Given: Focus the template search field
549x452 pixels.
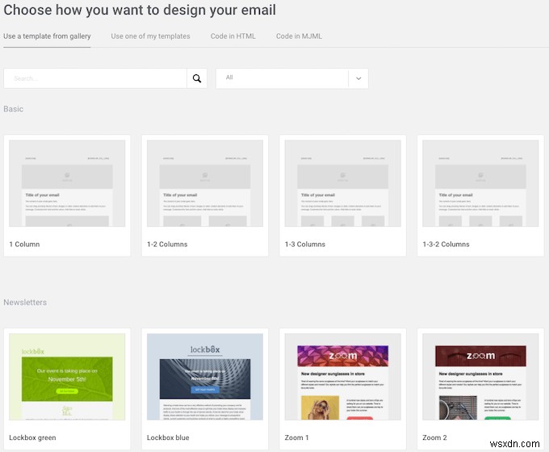Looking at the screenshot, I should pos(95,78).
